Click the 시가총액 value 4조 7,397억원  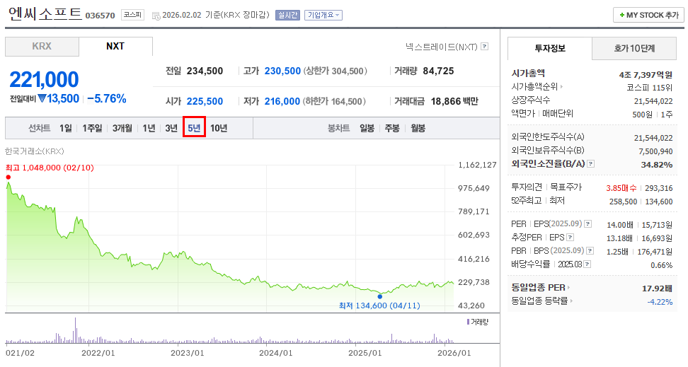(646, 75)
